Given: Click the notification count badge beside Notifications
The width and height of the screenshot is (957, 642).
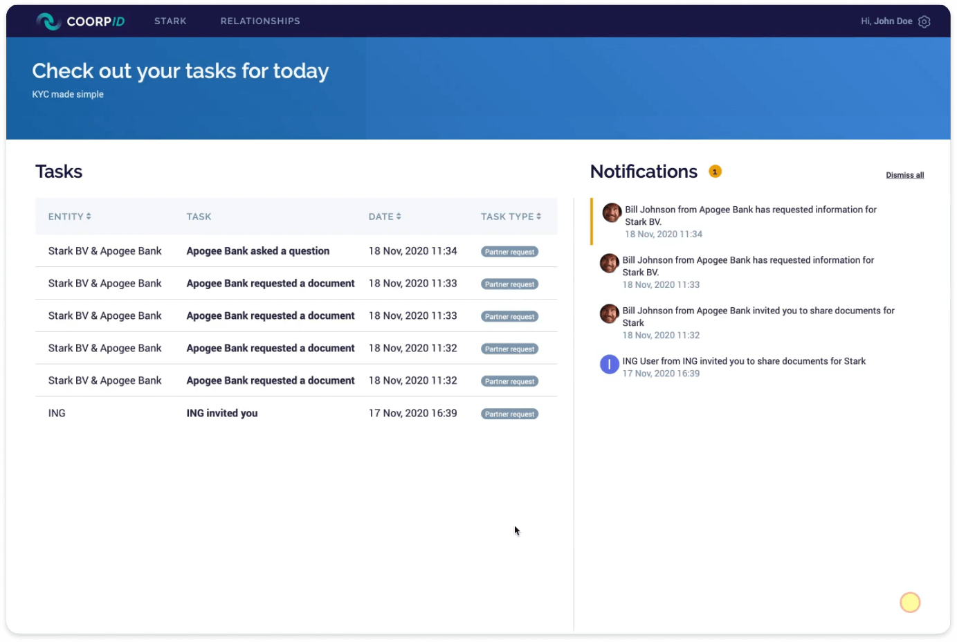Looking at the screenshot, I should [714, 170].
